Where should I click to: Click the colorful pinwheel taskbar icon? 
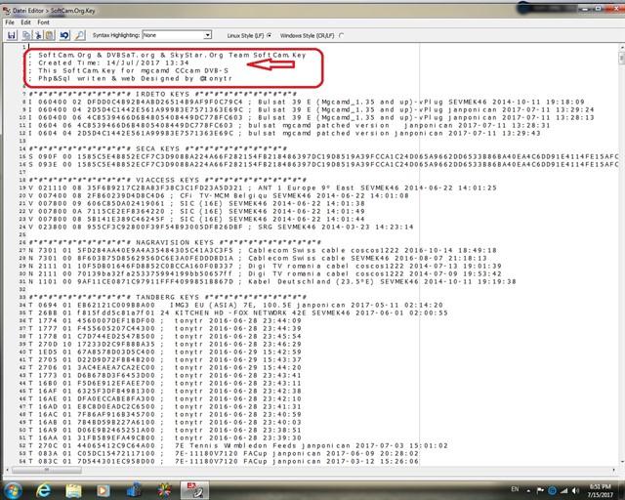[164, 490]
